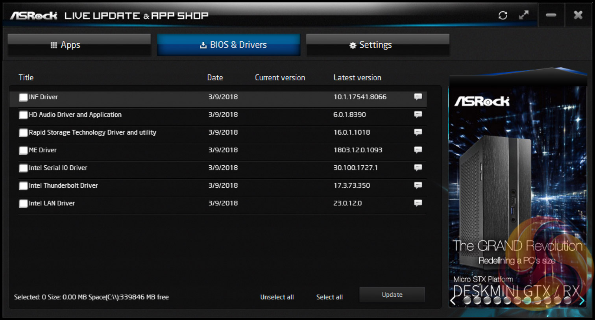Viewport: 595px width, 320px height.
Task: View notes icon for Rapid Storage Technology Driver
Action: 418,132
